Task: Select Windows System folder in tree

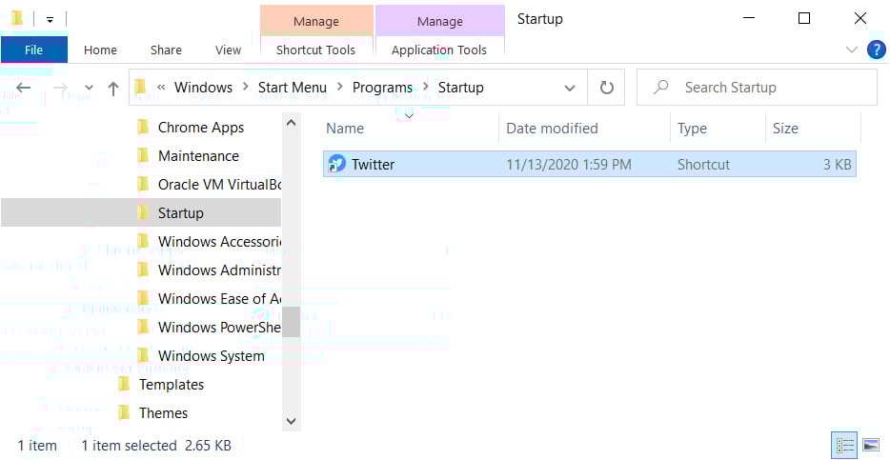Action: pyautogui.click(x=212, y=355)
